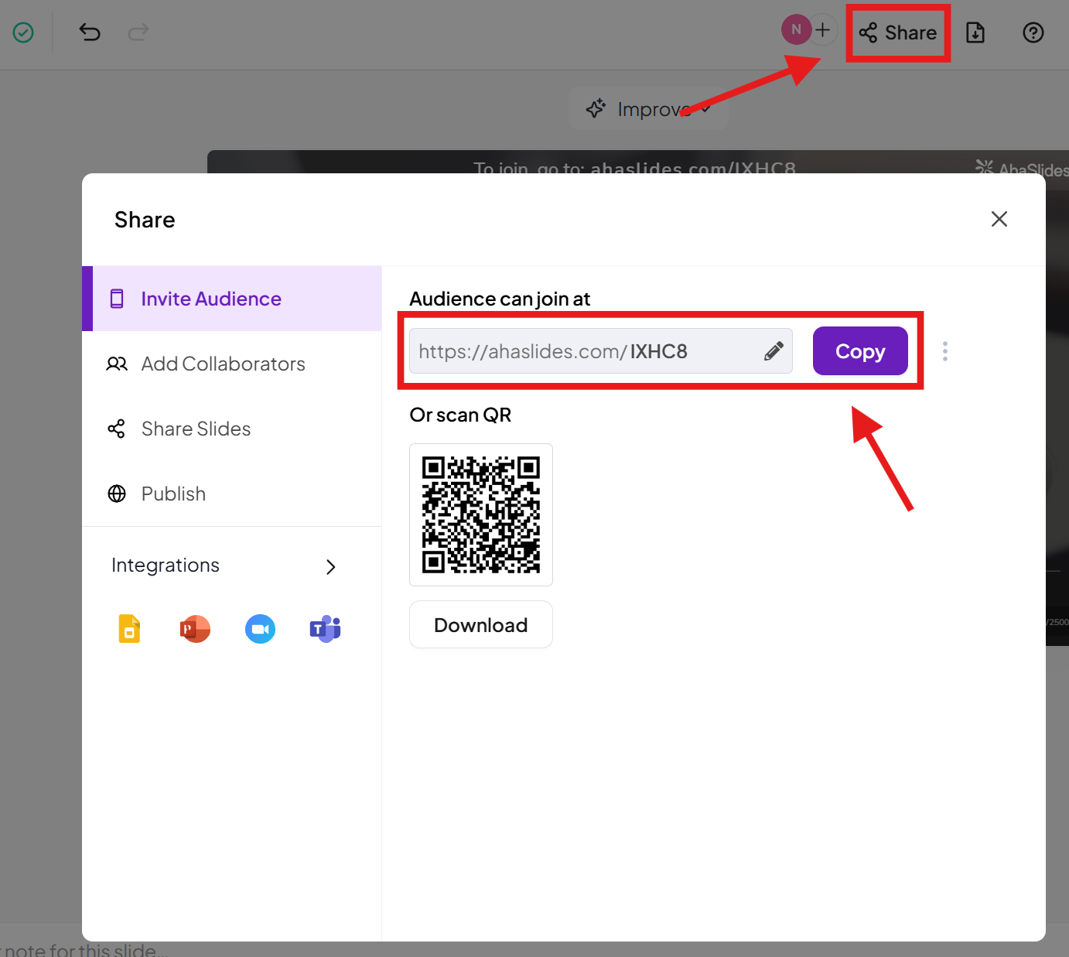This screenshot has width=1069, height=957.
Task: Open the Google Slides integration icon
Action: [129, 629]
